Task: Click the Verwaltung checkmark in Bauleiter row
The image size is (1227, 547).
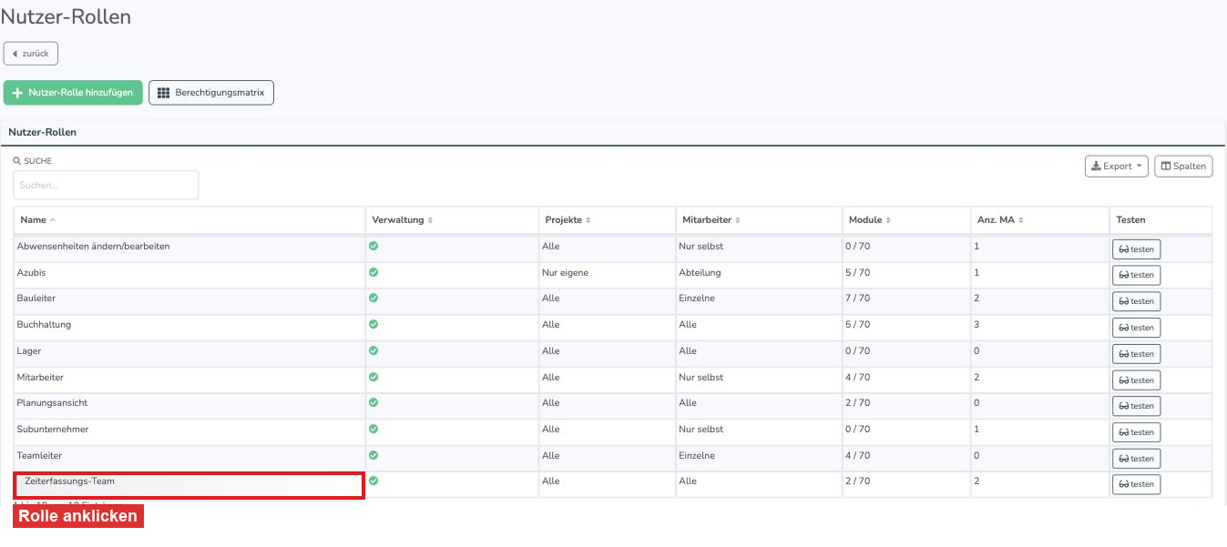Action: 373,298
